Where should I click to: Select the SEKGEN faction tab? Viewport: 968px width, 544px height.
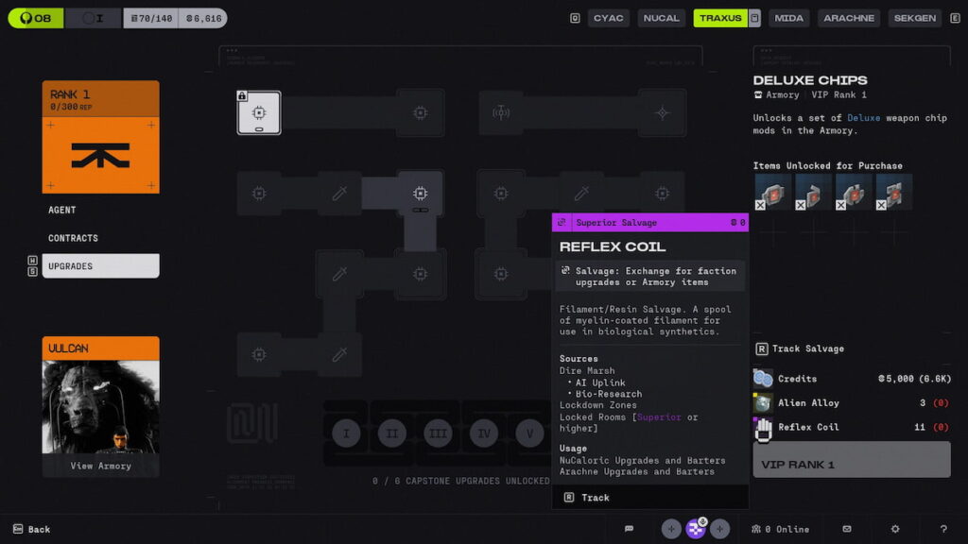(915, 18)
